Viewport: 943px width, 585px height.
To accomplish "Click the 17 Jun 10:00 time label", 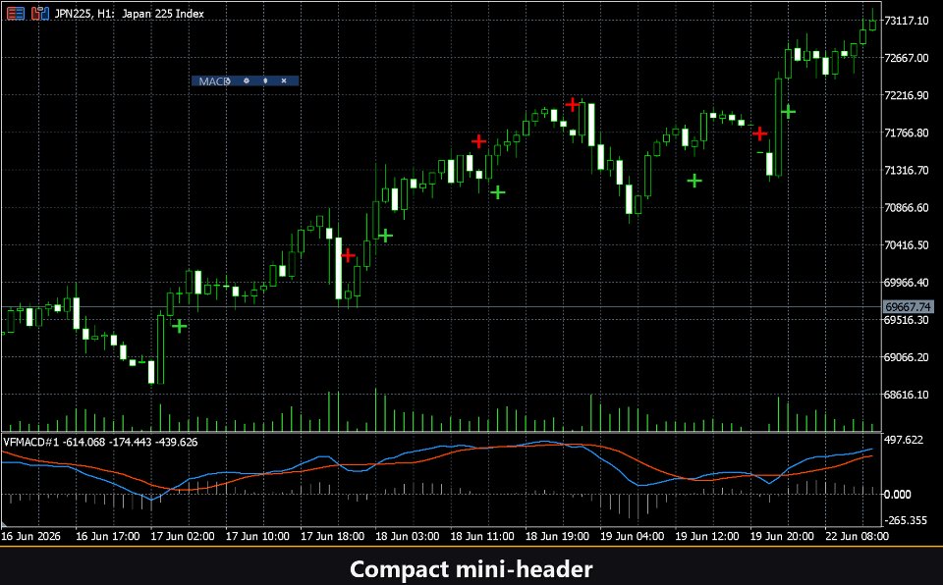I will pyautogui.click(x=257, y=536).
